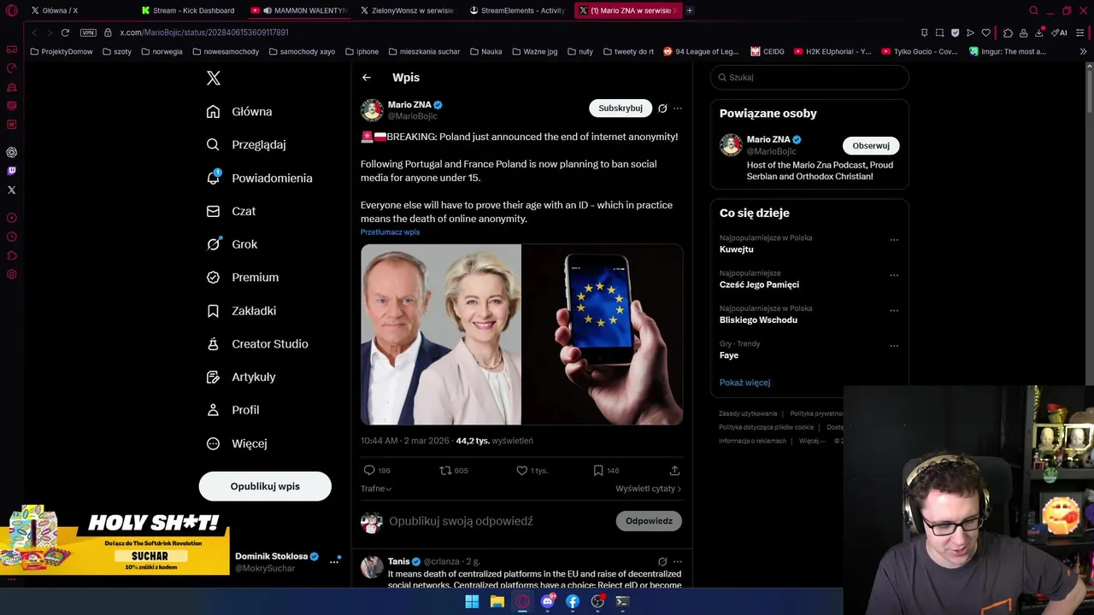Click Wyświetl cytaty link
This screenshot has width=1094, height=615.
(648, 489)
